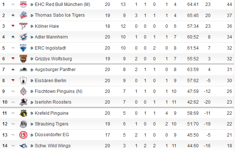Click the Adler Mannheim team logo
This screenshot has height=151, width=235.
point(23,37)
